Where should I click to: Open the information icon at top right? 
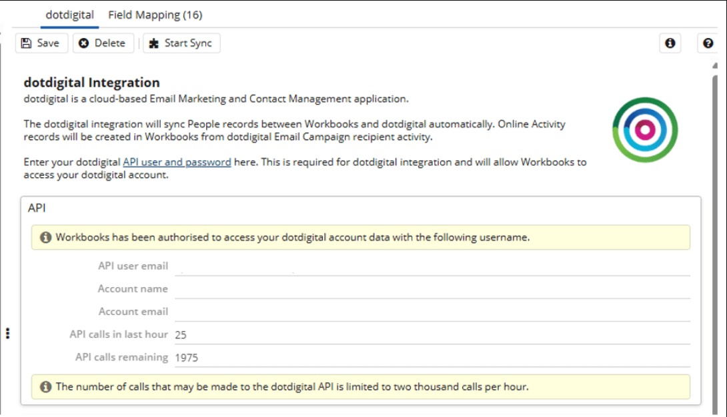click(x=670, y=43)
